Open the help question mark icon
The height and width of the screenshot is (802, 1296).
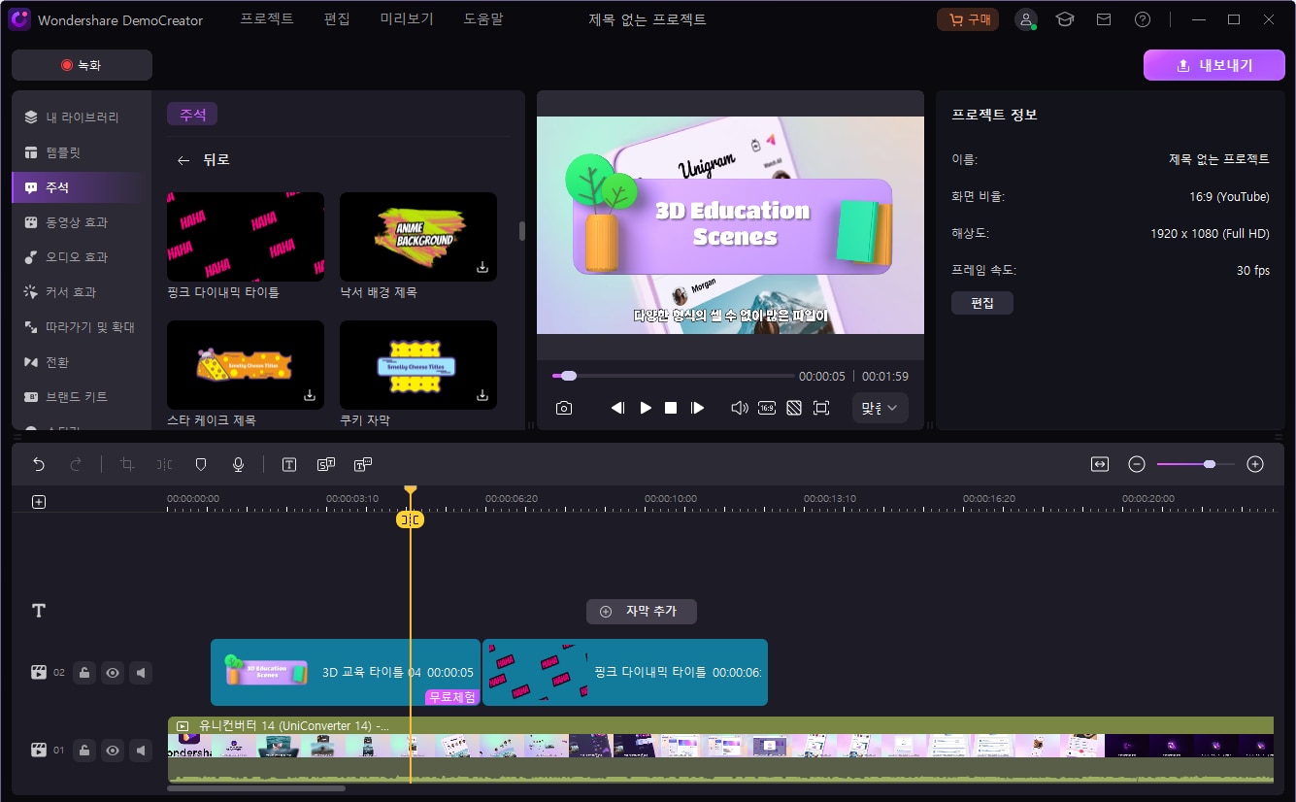point(1143,19)
